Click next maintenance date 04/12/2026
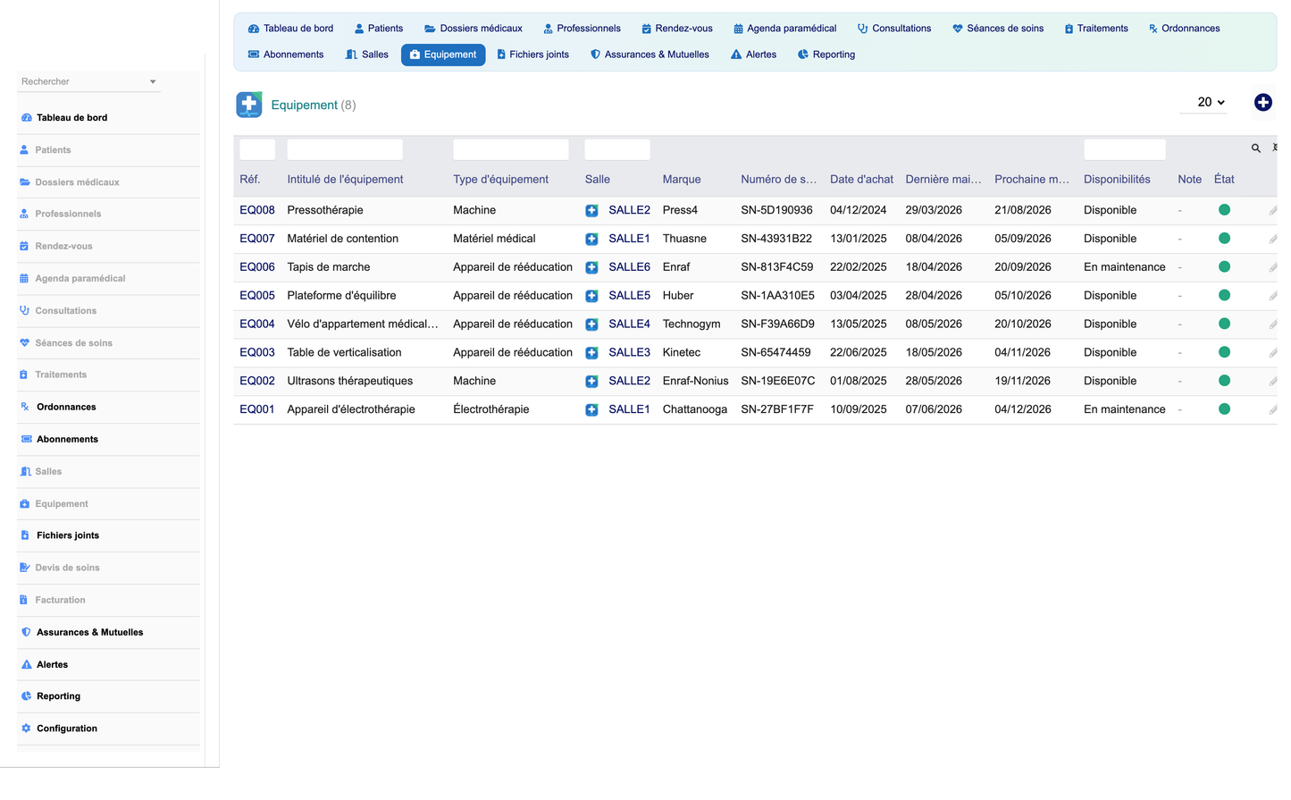Image resolution: width=1291 pixels, height=800 pixels. point(1022,410)
